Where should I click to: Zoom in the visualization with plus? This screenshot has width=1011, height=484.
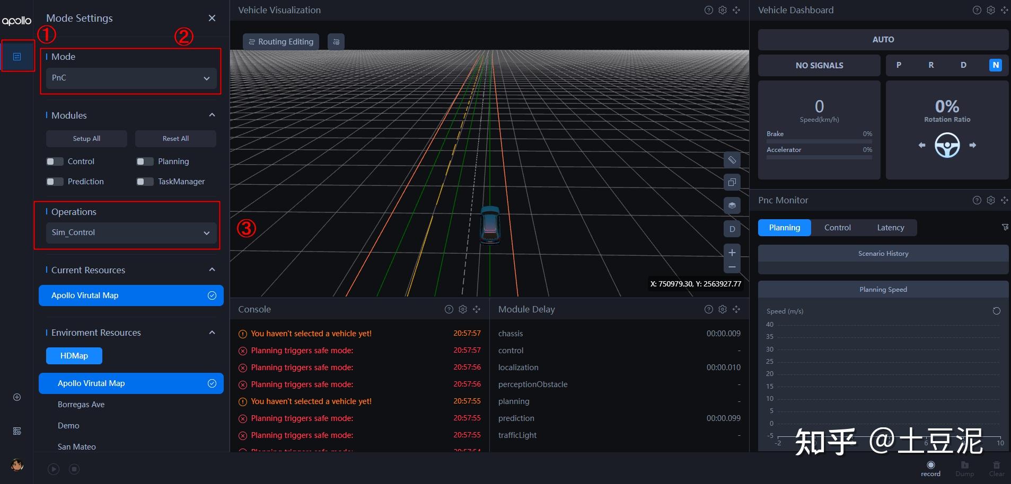[x=732, y=253]
